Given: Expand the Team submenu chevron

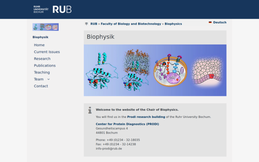Looking at the screenshot, I should tap(48, 79).
